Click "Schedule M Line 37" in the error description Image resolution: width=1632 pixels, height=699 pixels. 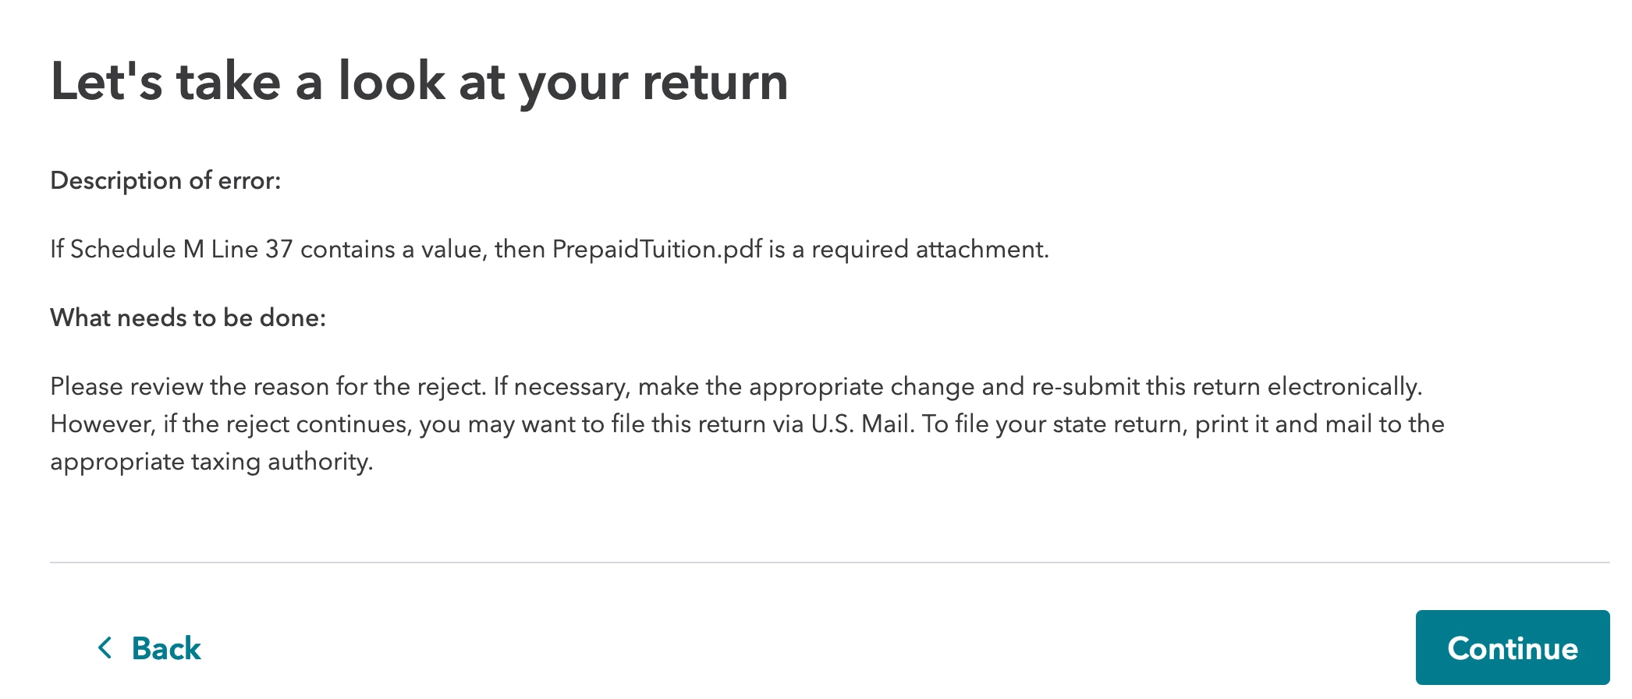coord(182,249)
